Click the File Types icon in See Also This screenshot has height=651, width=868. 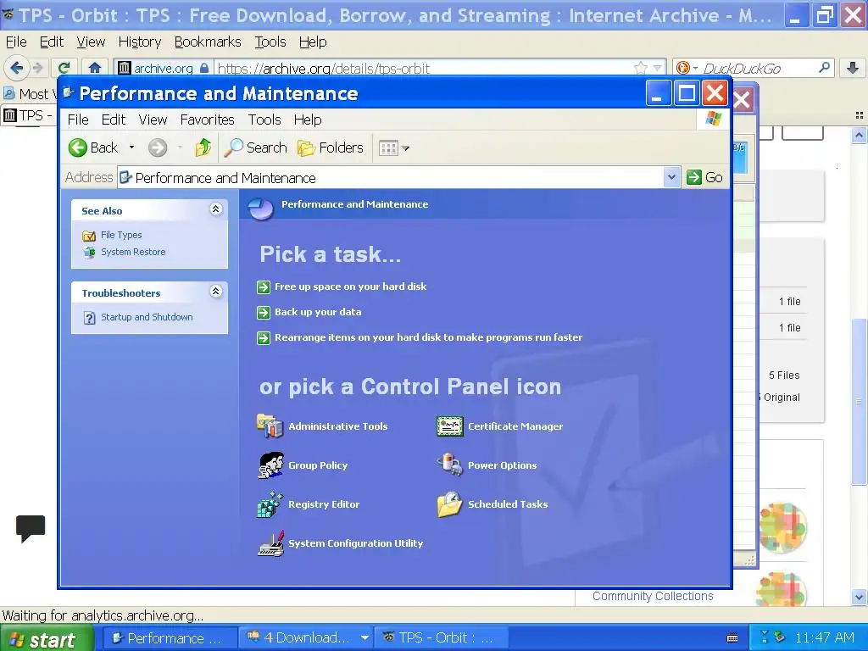tap(89, 236)
